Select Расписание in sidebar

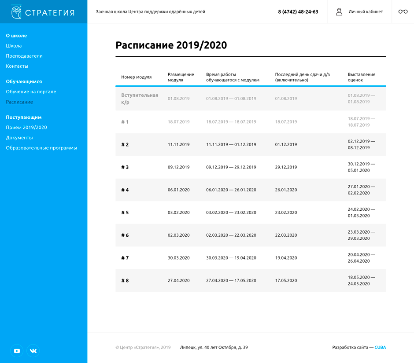(x=19, y=102)
